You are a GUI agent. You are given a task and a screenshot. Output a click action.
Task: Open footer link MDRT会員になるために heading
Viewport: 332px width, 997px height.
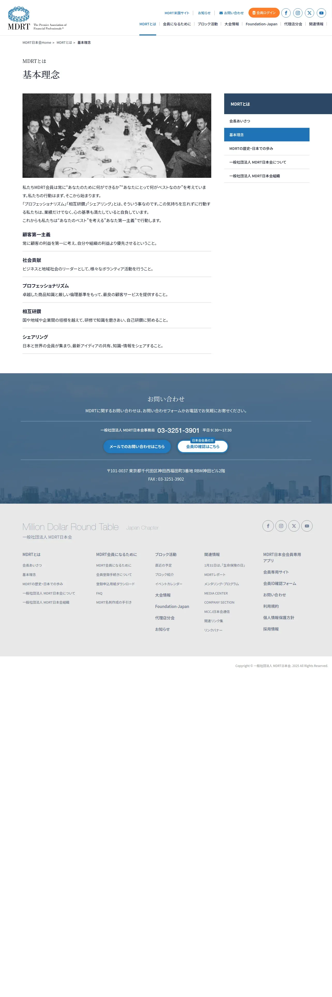tap(116, 555)
